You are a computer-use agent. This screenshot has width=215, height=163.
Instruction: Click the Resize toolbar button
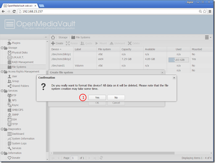pyautogui.click(x=72, y=43)
